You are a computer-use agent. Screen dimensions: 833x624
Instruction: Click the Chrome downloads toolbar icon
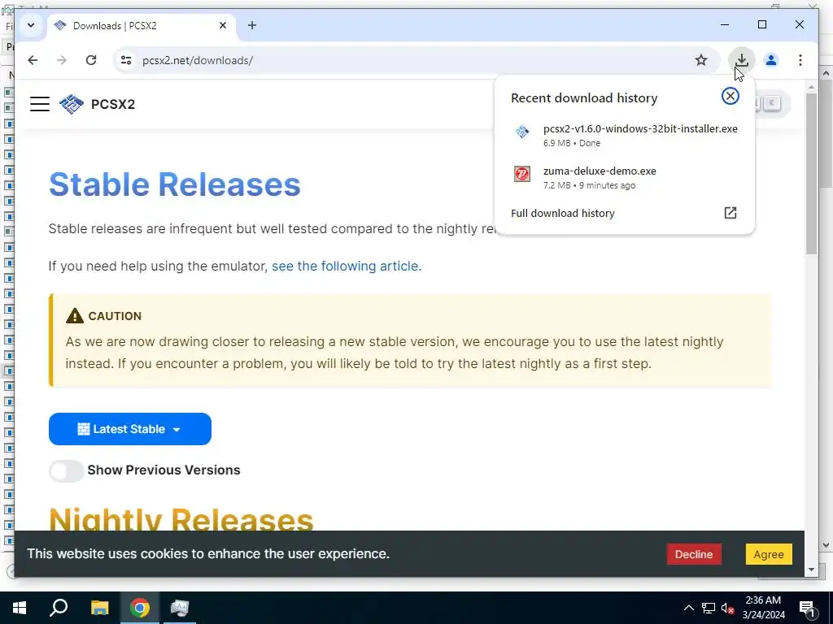tap(742, 60)
